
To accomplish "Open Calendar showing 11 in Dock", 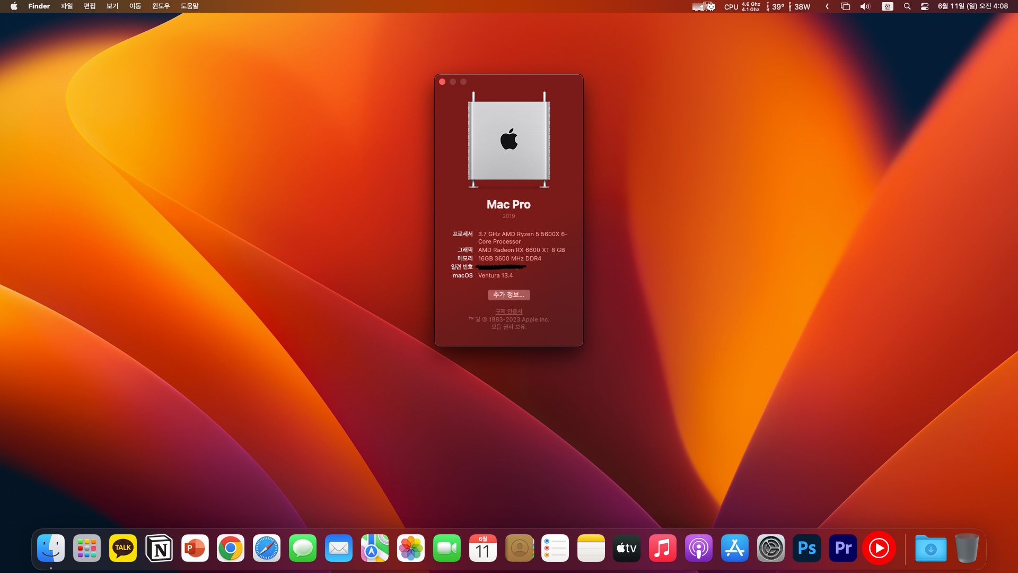I will point(483,548).
